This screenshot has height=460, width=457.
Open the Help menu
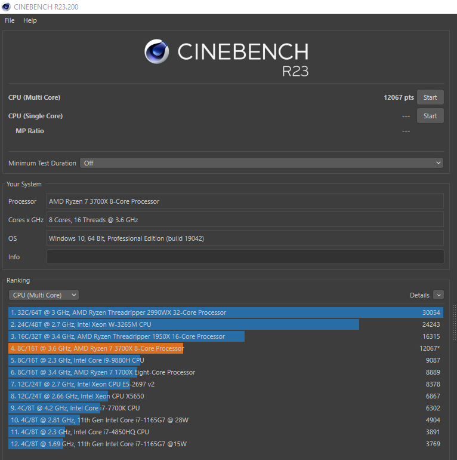(30, 20)
